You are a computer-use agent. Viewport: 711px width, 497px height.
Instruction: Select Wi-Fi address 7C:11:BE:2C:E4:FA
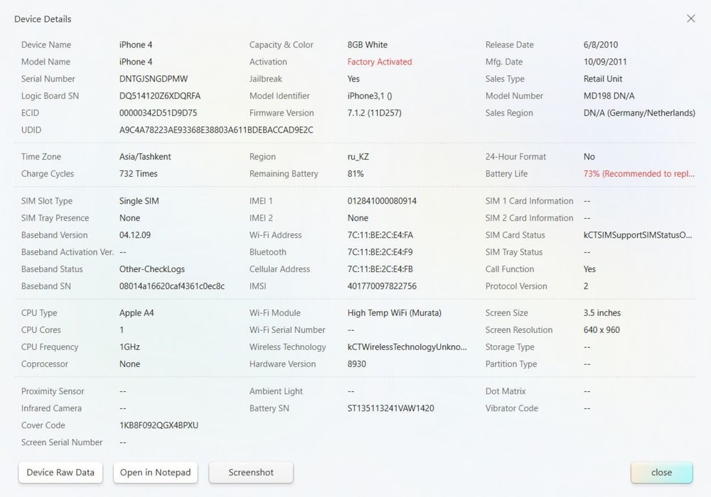pyautogui.click(x=380, y=235)
